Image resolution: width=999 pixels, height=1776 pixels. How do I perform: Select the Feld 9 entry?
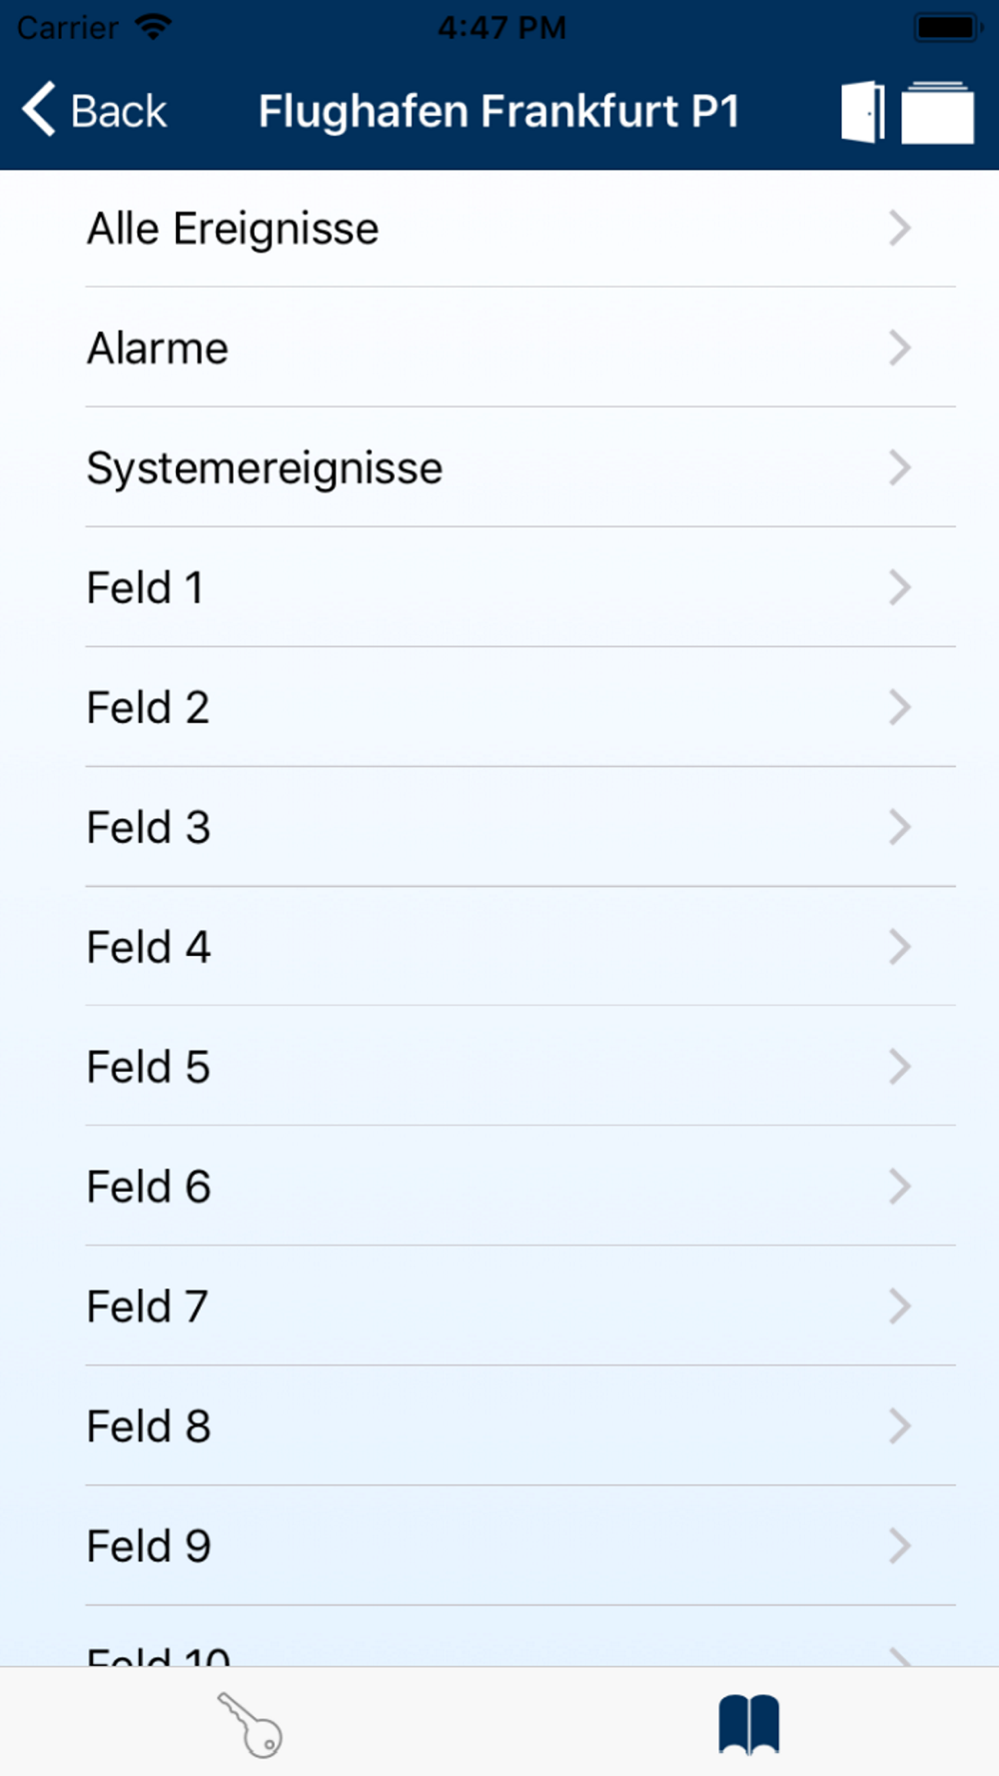point(499,1546)
